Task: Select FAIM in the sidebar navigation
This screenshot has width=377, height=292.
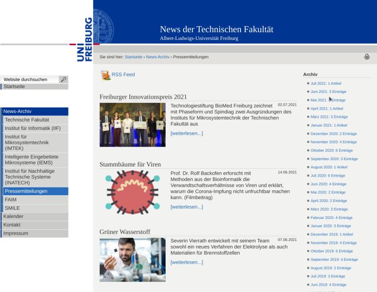Action: 11,200
